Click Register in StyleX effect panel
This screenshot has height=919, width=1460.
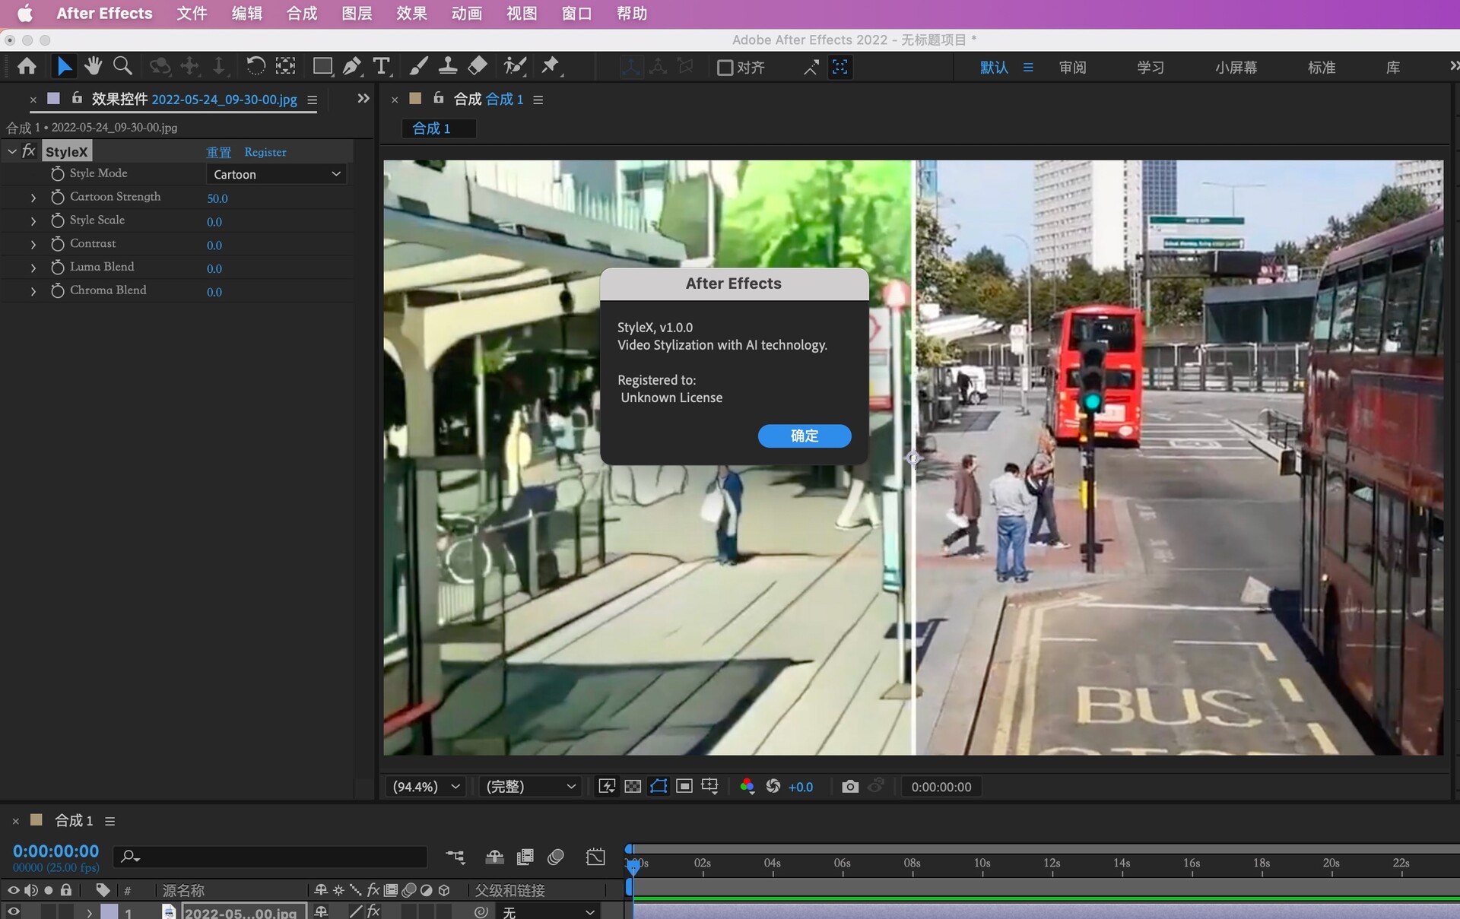point(264,151)
